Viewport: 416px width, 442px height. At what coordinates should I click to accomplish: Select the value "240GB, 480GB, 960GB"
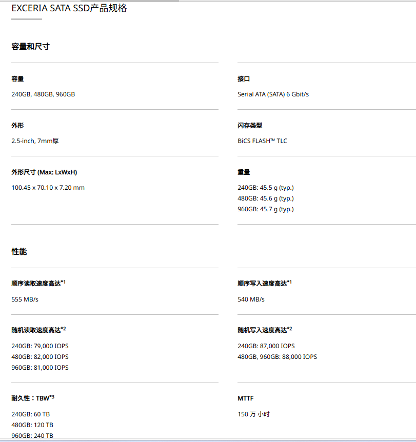coord(43,94)
